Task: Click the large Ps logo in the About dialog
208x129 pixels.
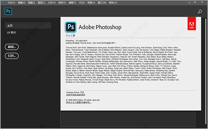Action: (x=71, y=27)
